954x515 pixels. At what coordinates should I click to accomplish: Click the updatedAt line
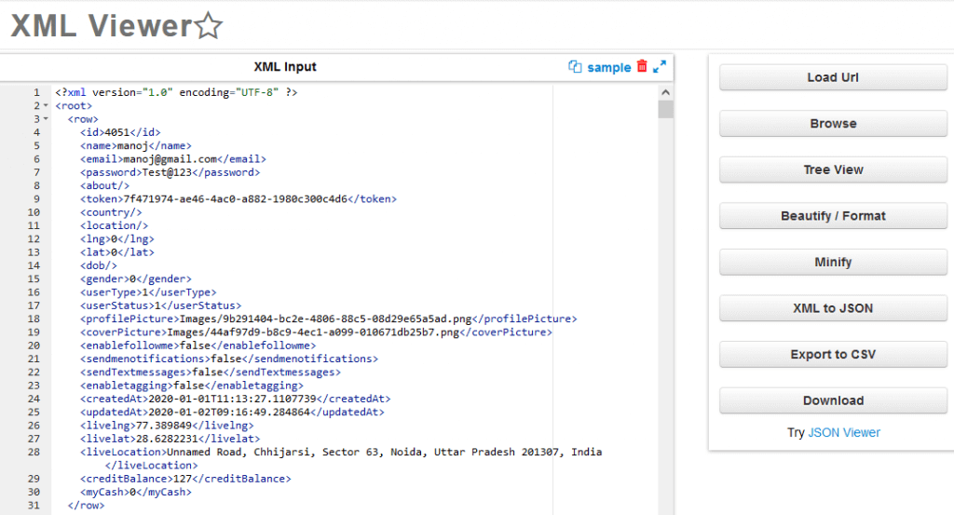[232, 413]
